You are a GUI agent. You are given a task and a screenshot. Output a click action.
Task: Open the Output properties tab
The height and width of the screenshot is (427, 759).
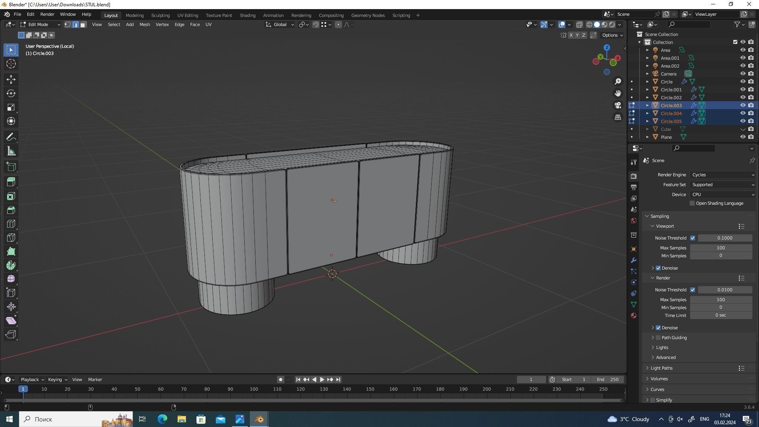634,187
